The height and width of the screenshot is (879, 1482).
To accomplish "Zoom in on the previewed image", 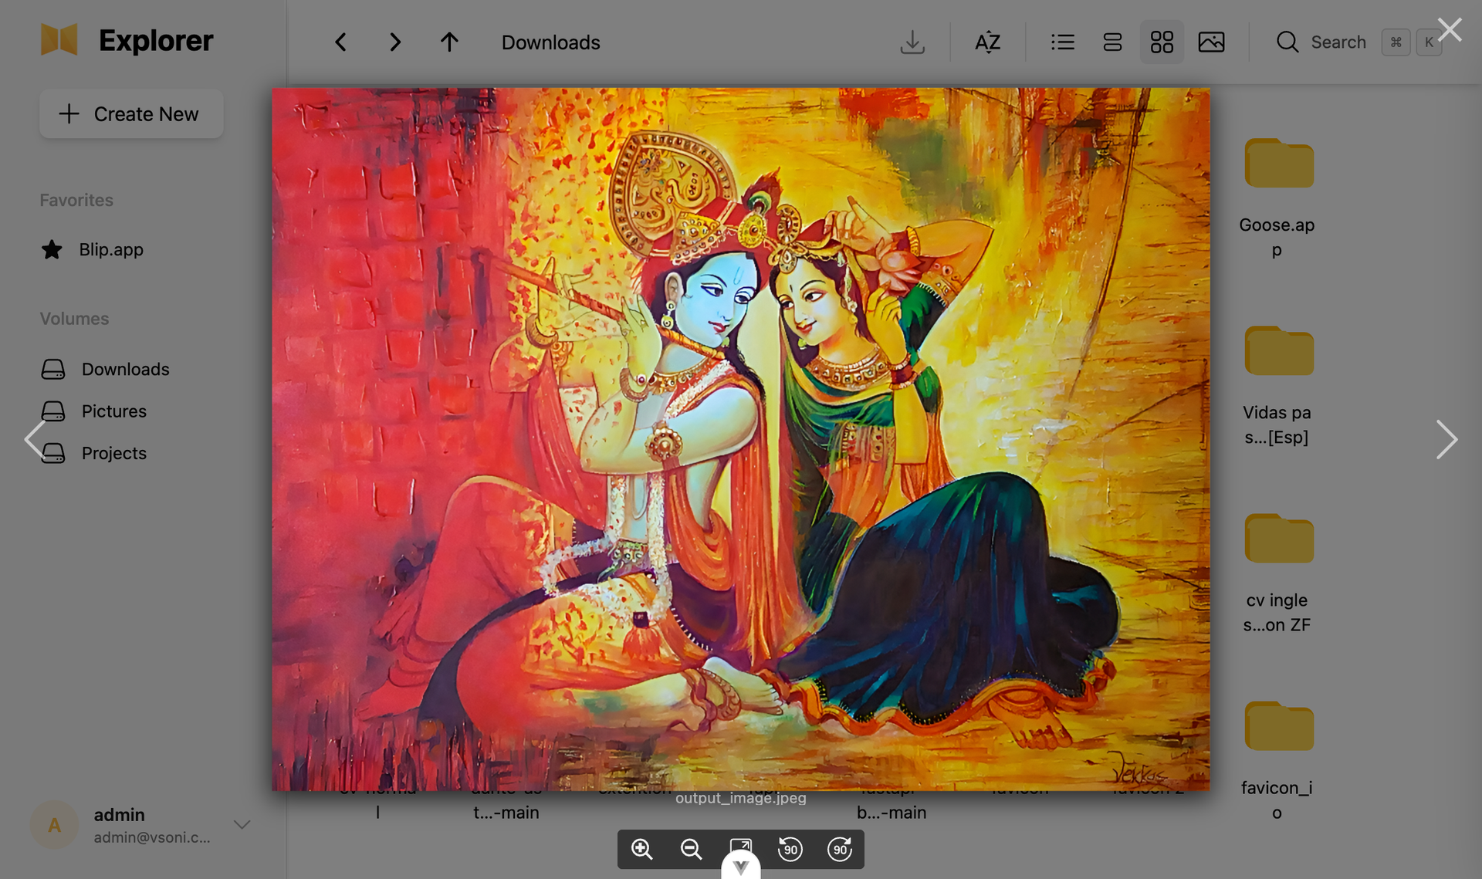I will [641, 849].
